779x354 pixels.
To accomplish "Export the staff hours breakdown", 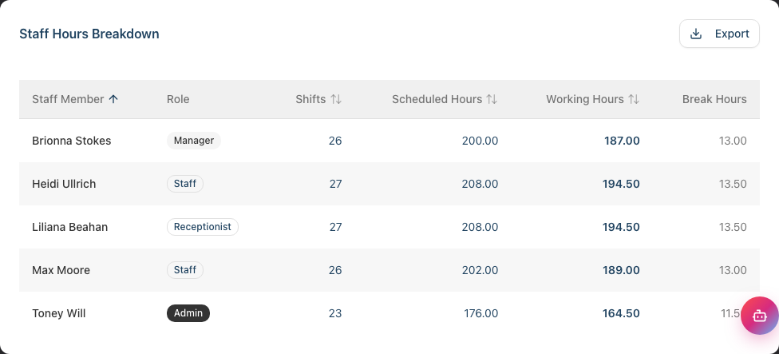I will (x=719, y=34).
